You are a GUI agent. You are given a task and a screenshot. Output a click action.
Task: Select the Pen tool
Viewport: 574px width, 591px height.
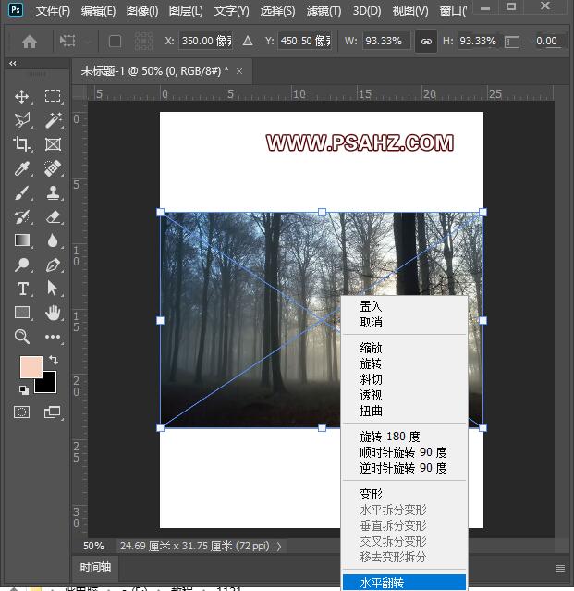[x=53, y=265]
